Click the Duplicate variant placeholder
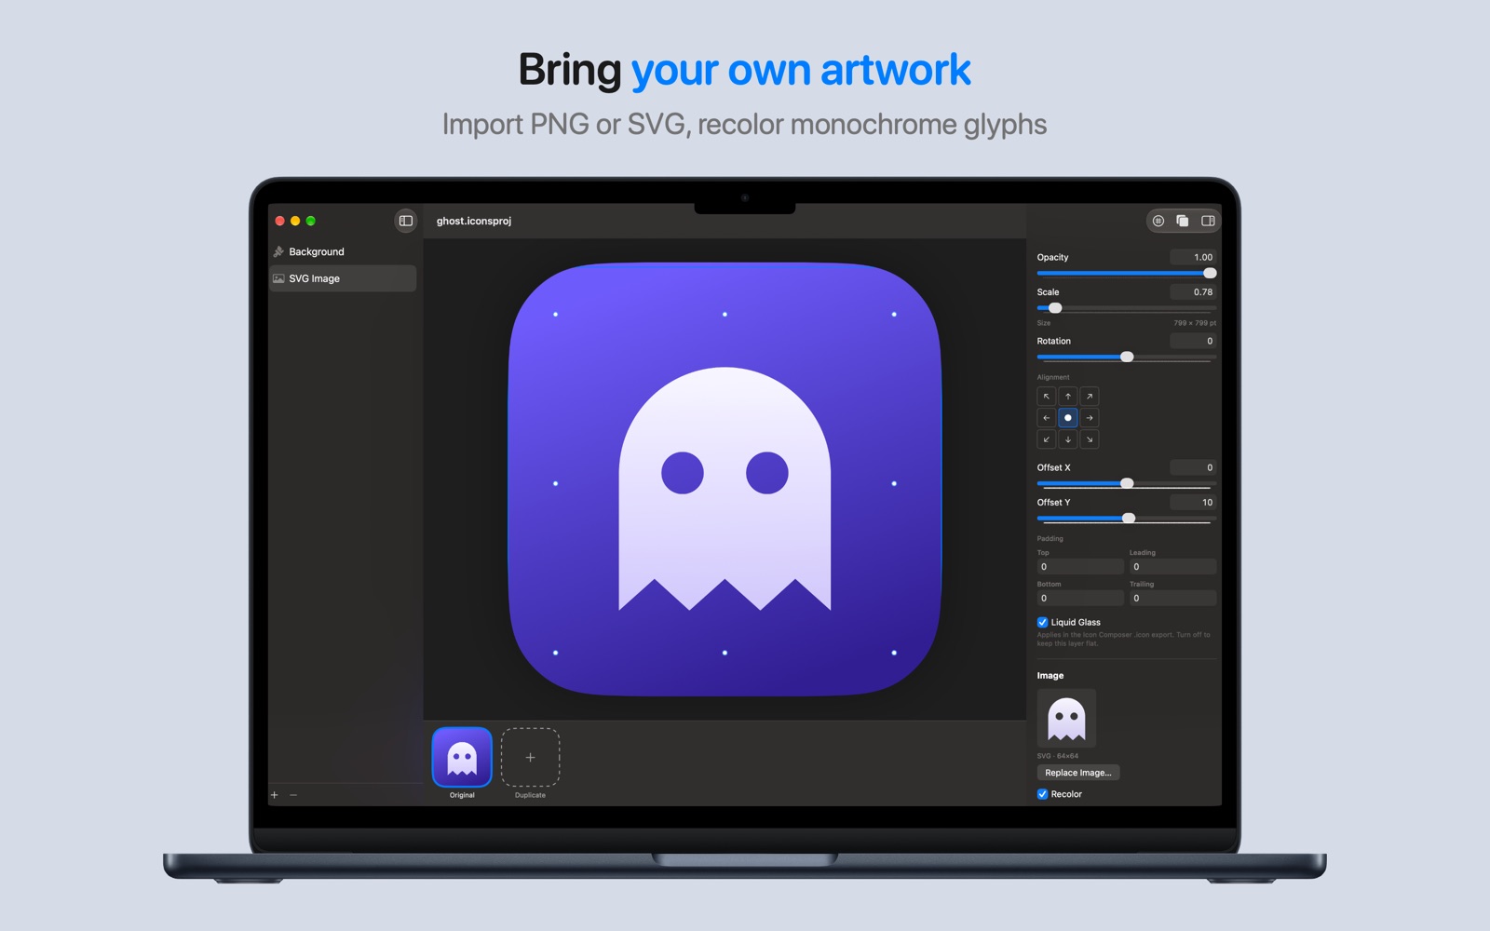1490x931 pixels. pos(530,758)
